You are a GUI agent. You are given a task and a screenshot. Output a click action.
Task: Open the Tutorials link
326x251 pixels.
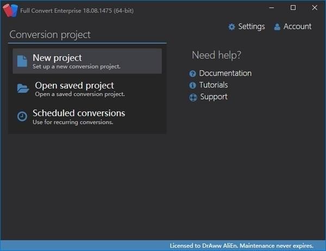214,85
